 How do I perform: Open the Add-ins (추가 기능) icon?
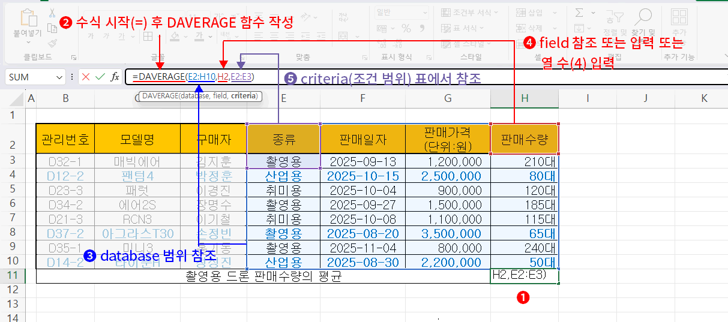pos(679,18)
